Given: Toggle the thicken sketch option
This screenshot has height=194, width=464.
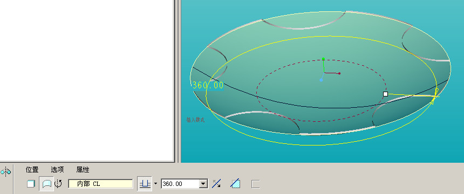Looking at the screenshot, I should coord(255,184).
